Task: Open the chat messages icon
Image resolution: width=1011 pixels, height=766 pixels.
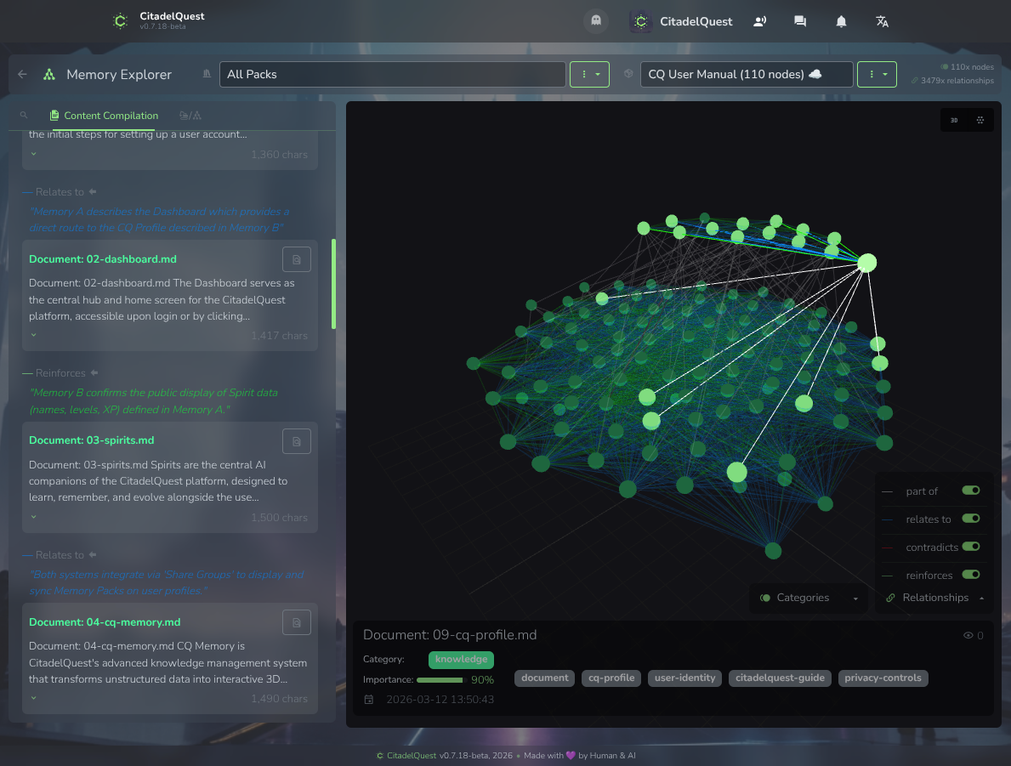Action: click(800, 21)
